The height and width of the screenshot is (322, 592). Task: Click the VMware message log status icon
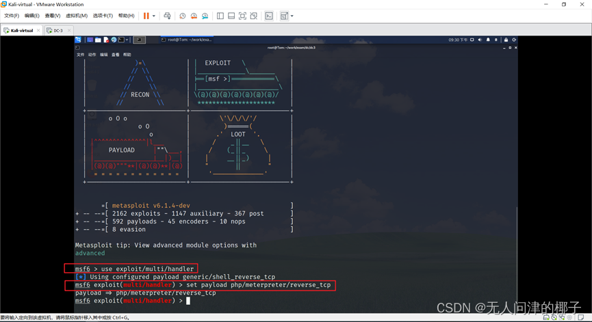point(581,317)
